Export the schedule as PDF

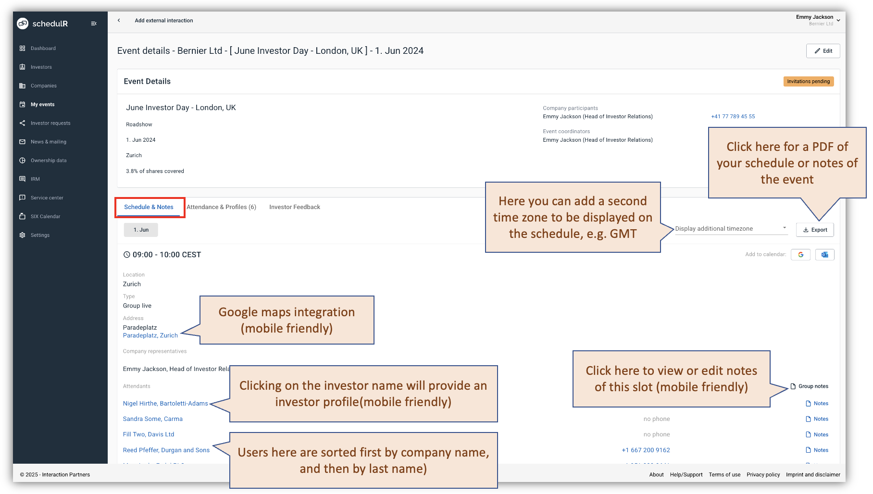(815, 230)
